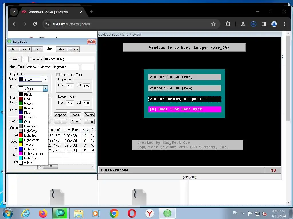Click the Windows Start orb
Screen dimensions: 293x219
[x=8, y=213]
